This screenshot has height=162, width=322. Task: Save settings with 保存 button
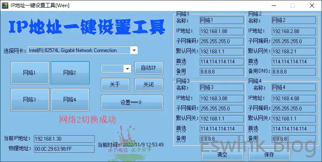tap(269, 154)
